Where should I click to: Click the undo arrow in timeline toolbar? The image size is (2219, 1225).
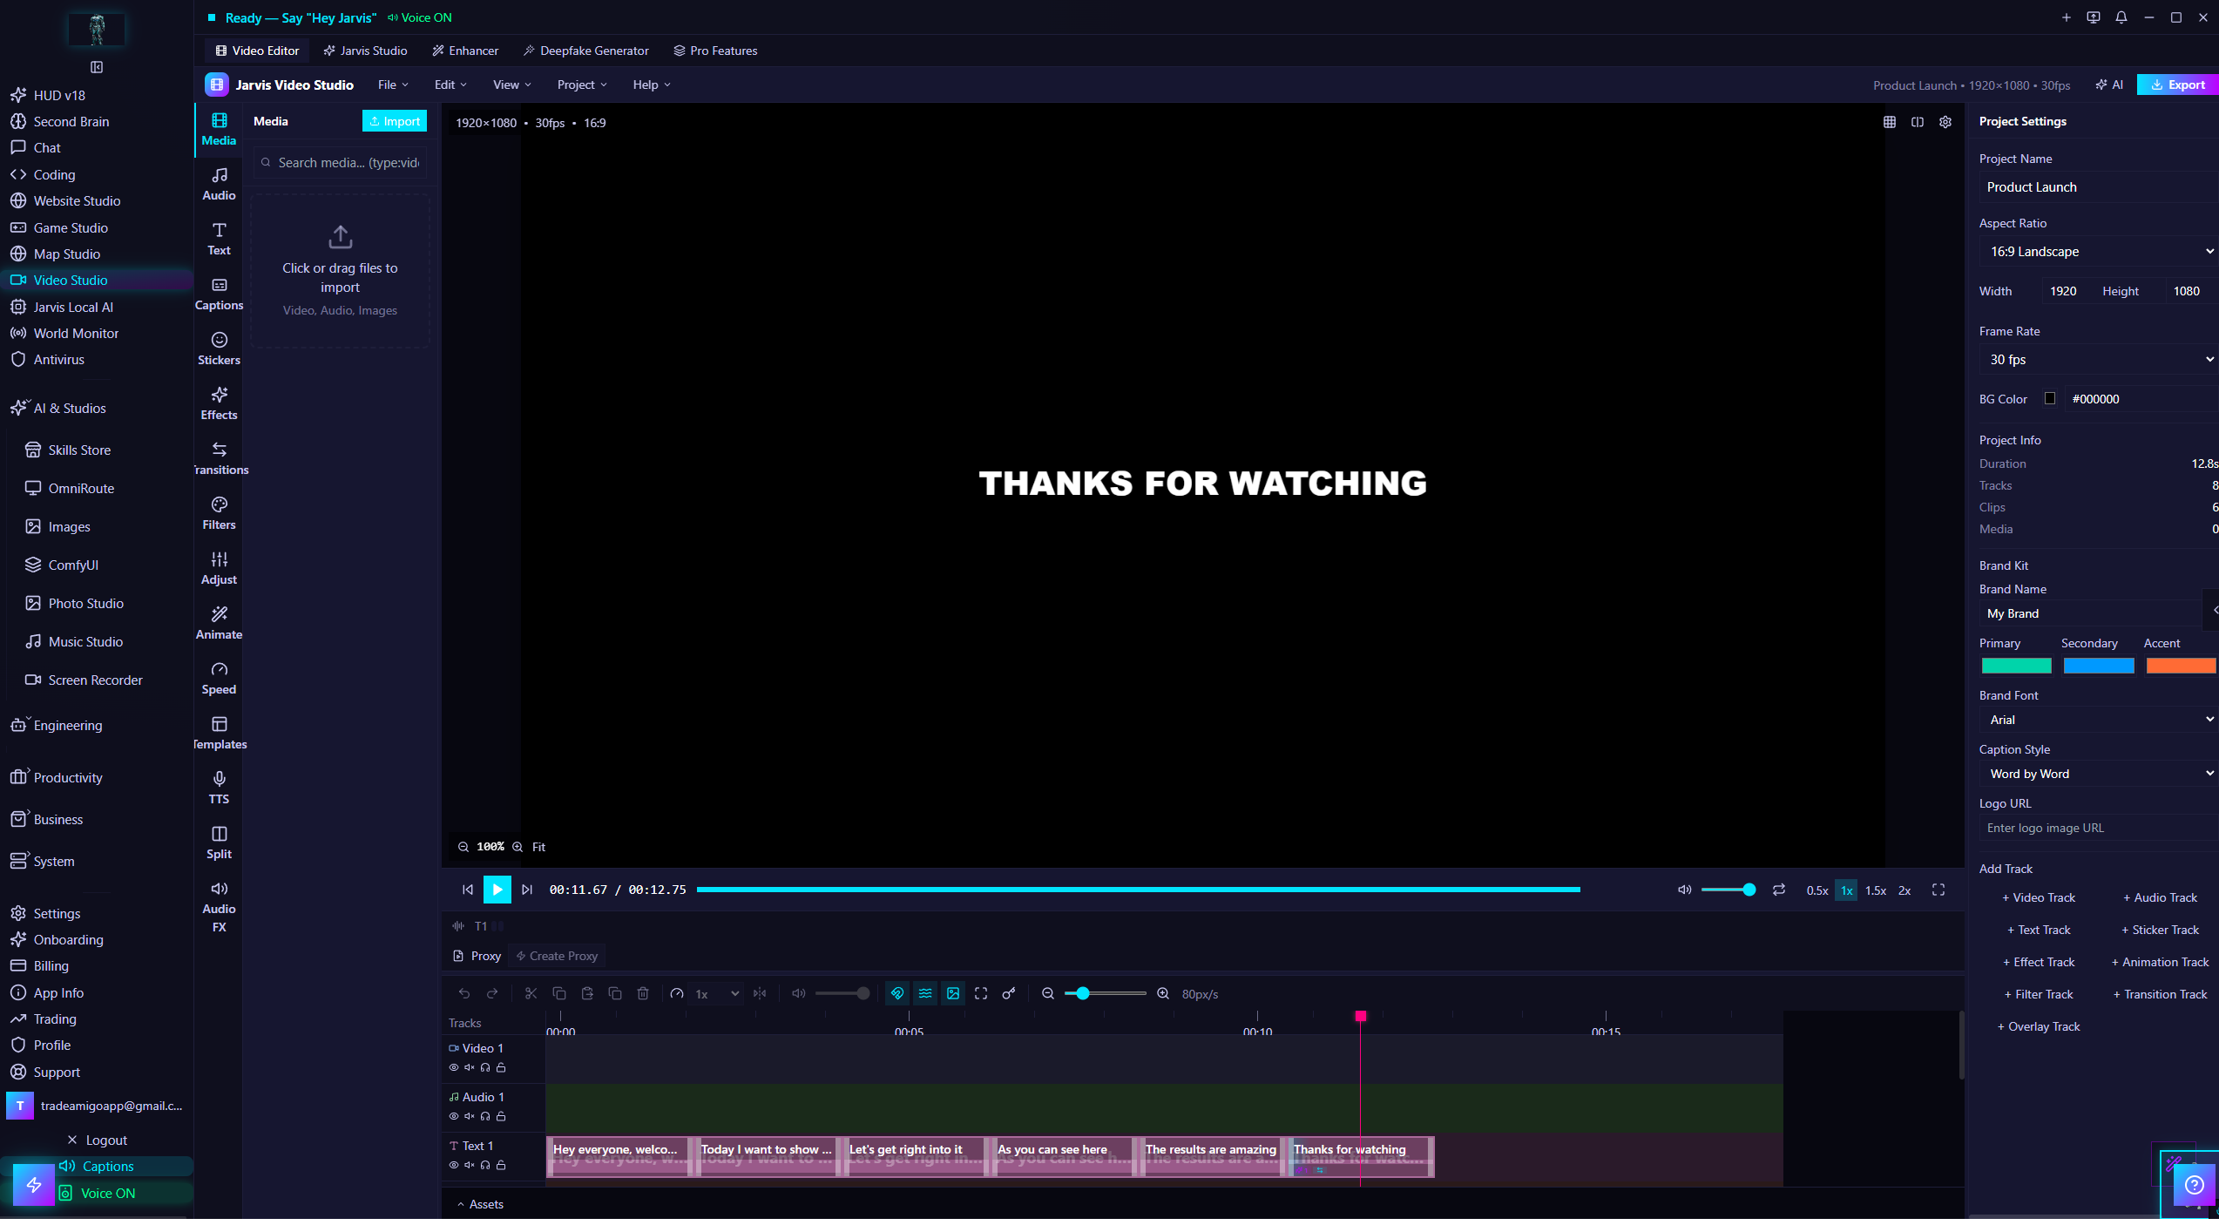[x=464, y=994]
